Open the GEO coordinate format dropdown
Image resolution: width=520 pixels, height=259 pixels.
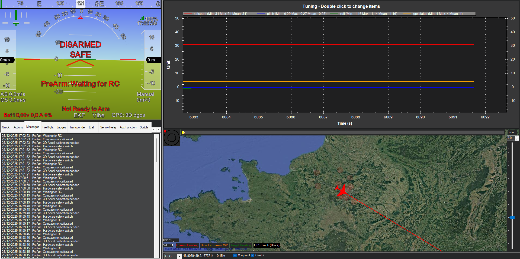pyautogui.click(x=179, y=256)
